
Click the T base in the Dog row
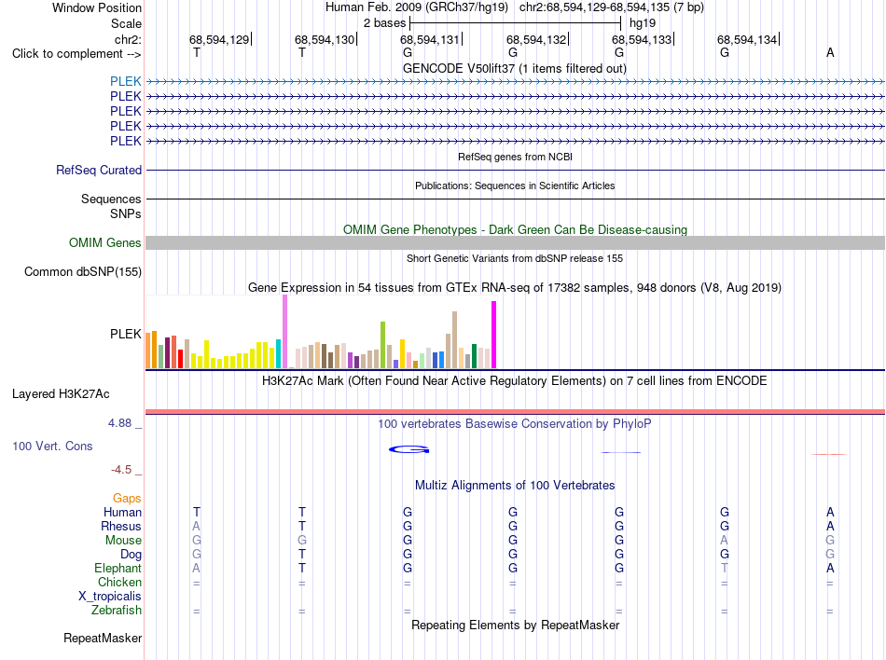click(302, 555)
